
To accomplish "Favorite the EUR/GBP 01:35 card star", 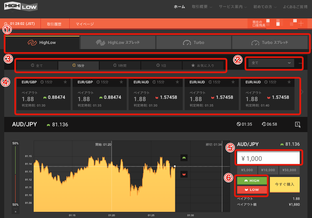I will 121,82.
